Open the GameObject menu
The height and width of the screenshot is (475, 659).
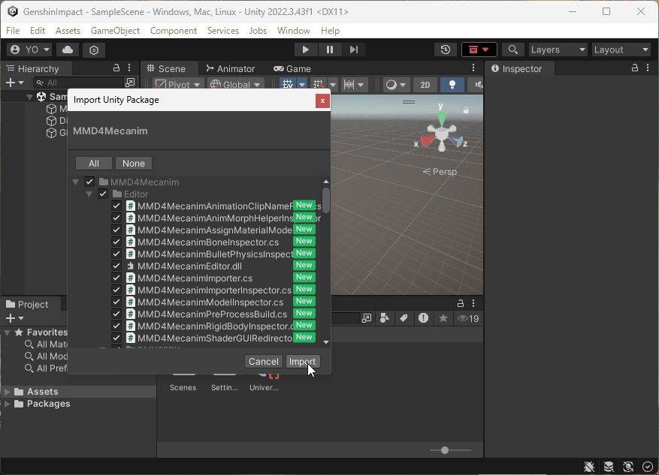(116, 31)
